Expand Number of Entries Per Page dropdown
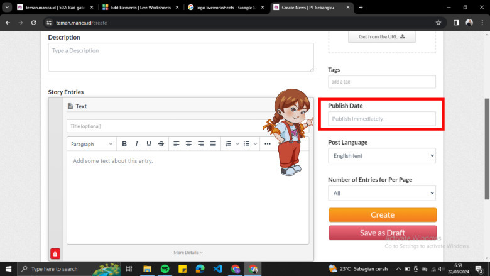The width and height of the screenshot is (490, 276). pyautogui.click(x=381, y=194)
